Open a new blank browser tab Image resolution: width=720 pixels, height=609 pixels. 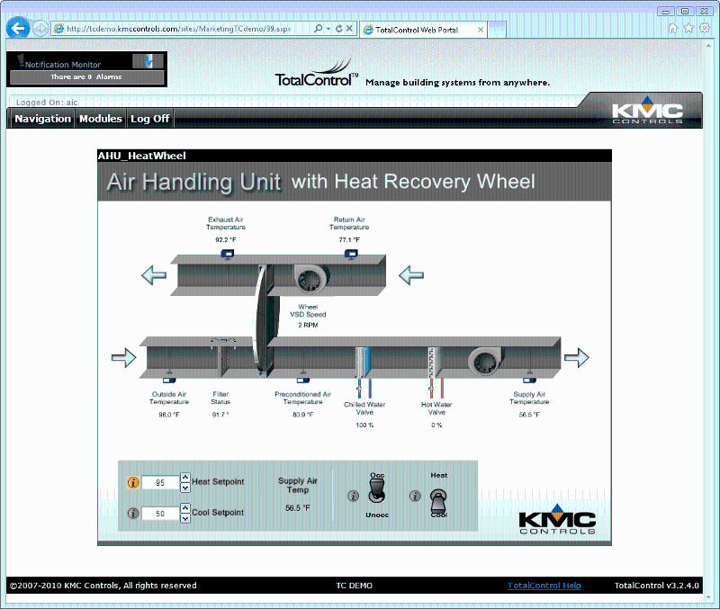coord(497,30)
